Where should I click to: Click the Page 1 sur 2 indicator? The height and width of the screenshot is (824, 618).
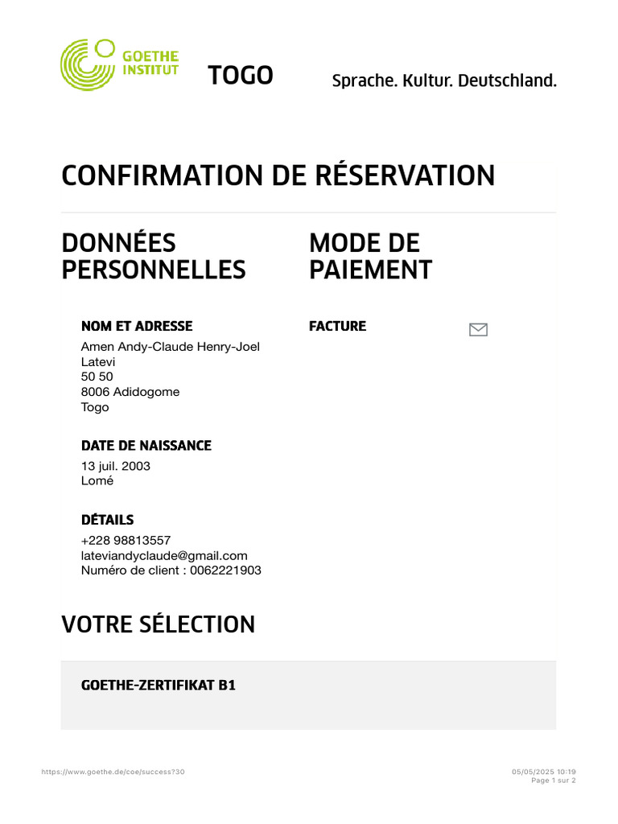(x=554, y=781)
